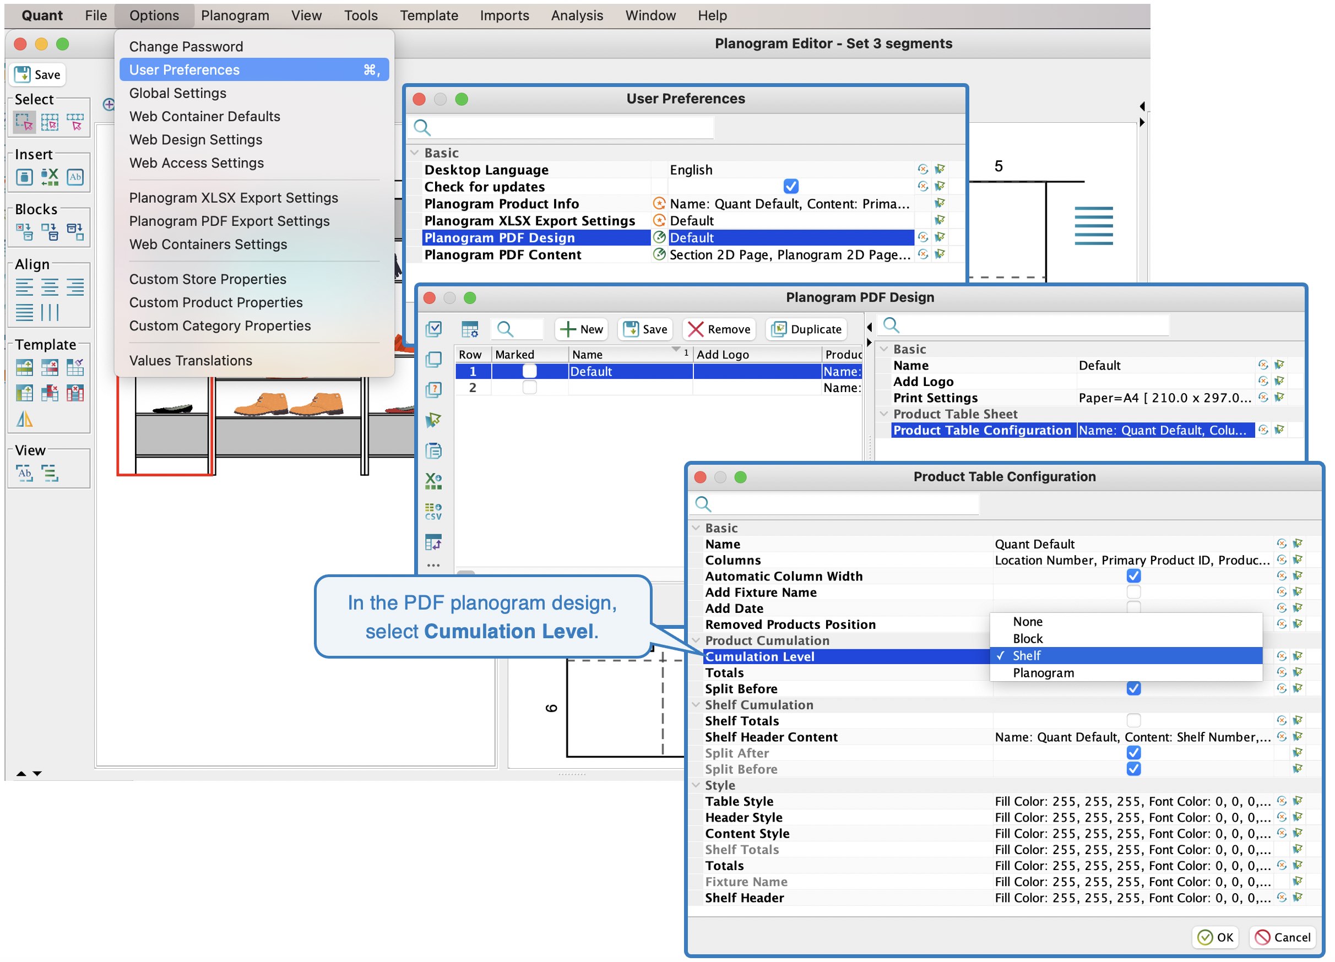Collapse Product Table Sheet section
The width and height of the screenshot is (1335, 962).
tap(883, 414)
